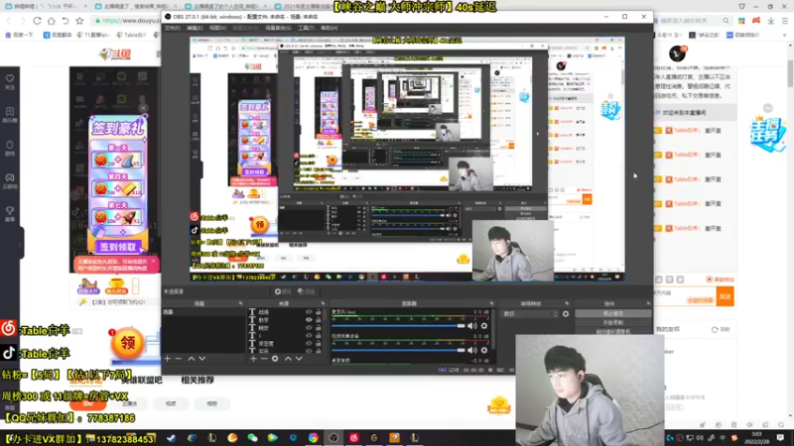794x446 pixels.
Task: Remove selected source with minus icon
Action: coord(264,359)
